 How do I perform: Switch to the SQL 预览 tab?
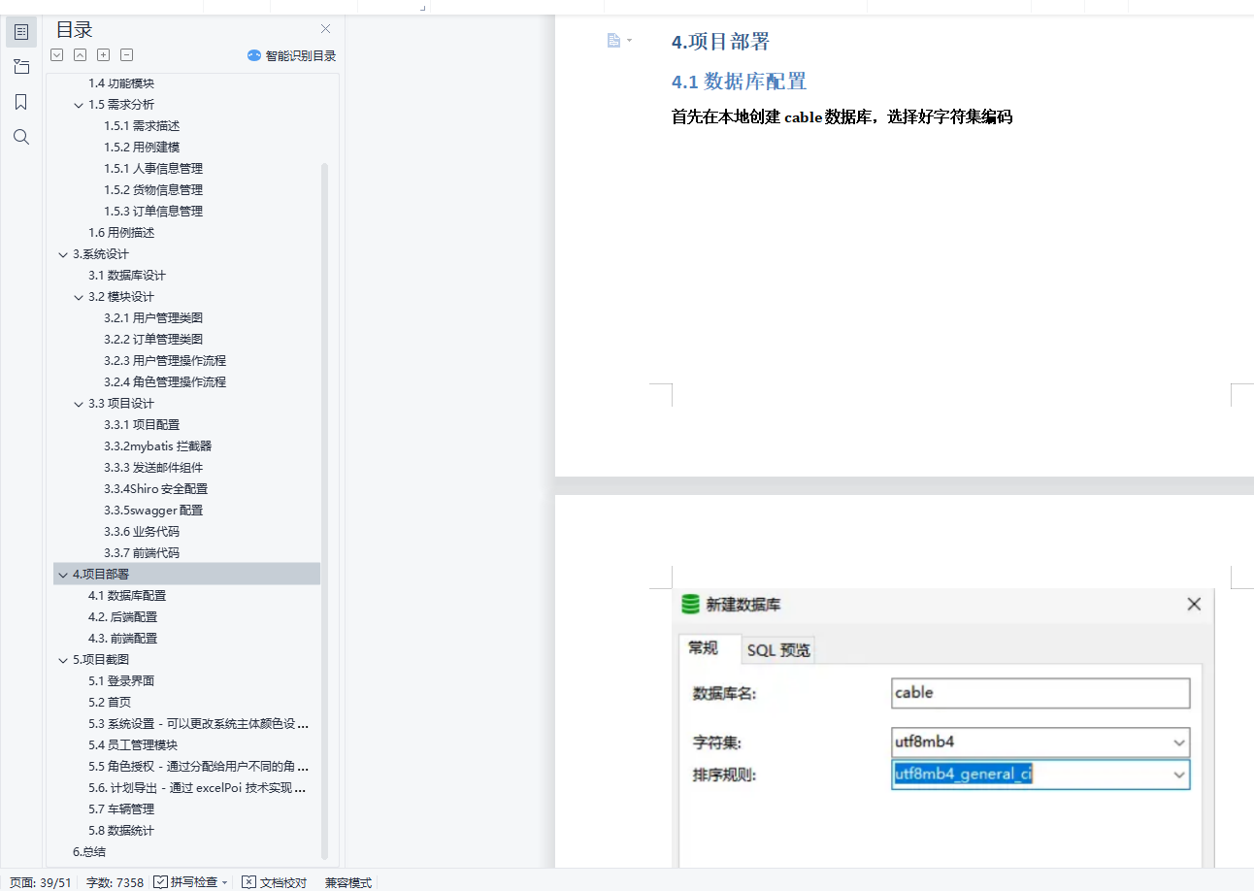click(x=778, y=650)
